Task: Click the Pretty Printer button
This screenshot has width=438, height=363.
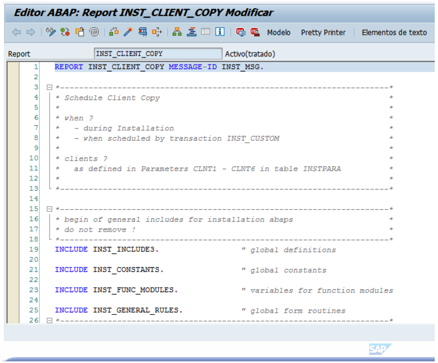Action: click(323, 32)
